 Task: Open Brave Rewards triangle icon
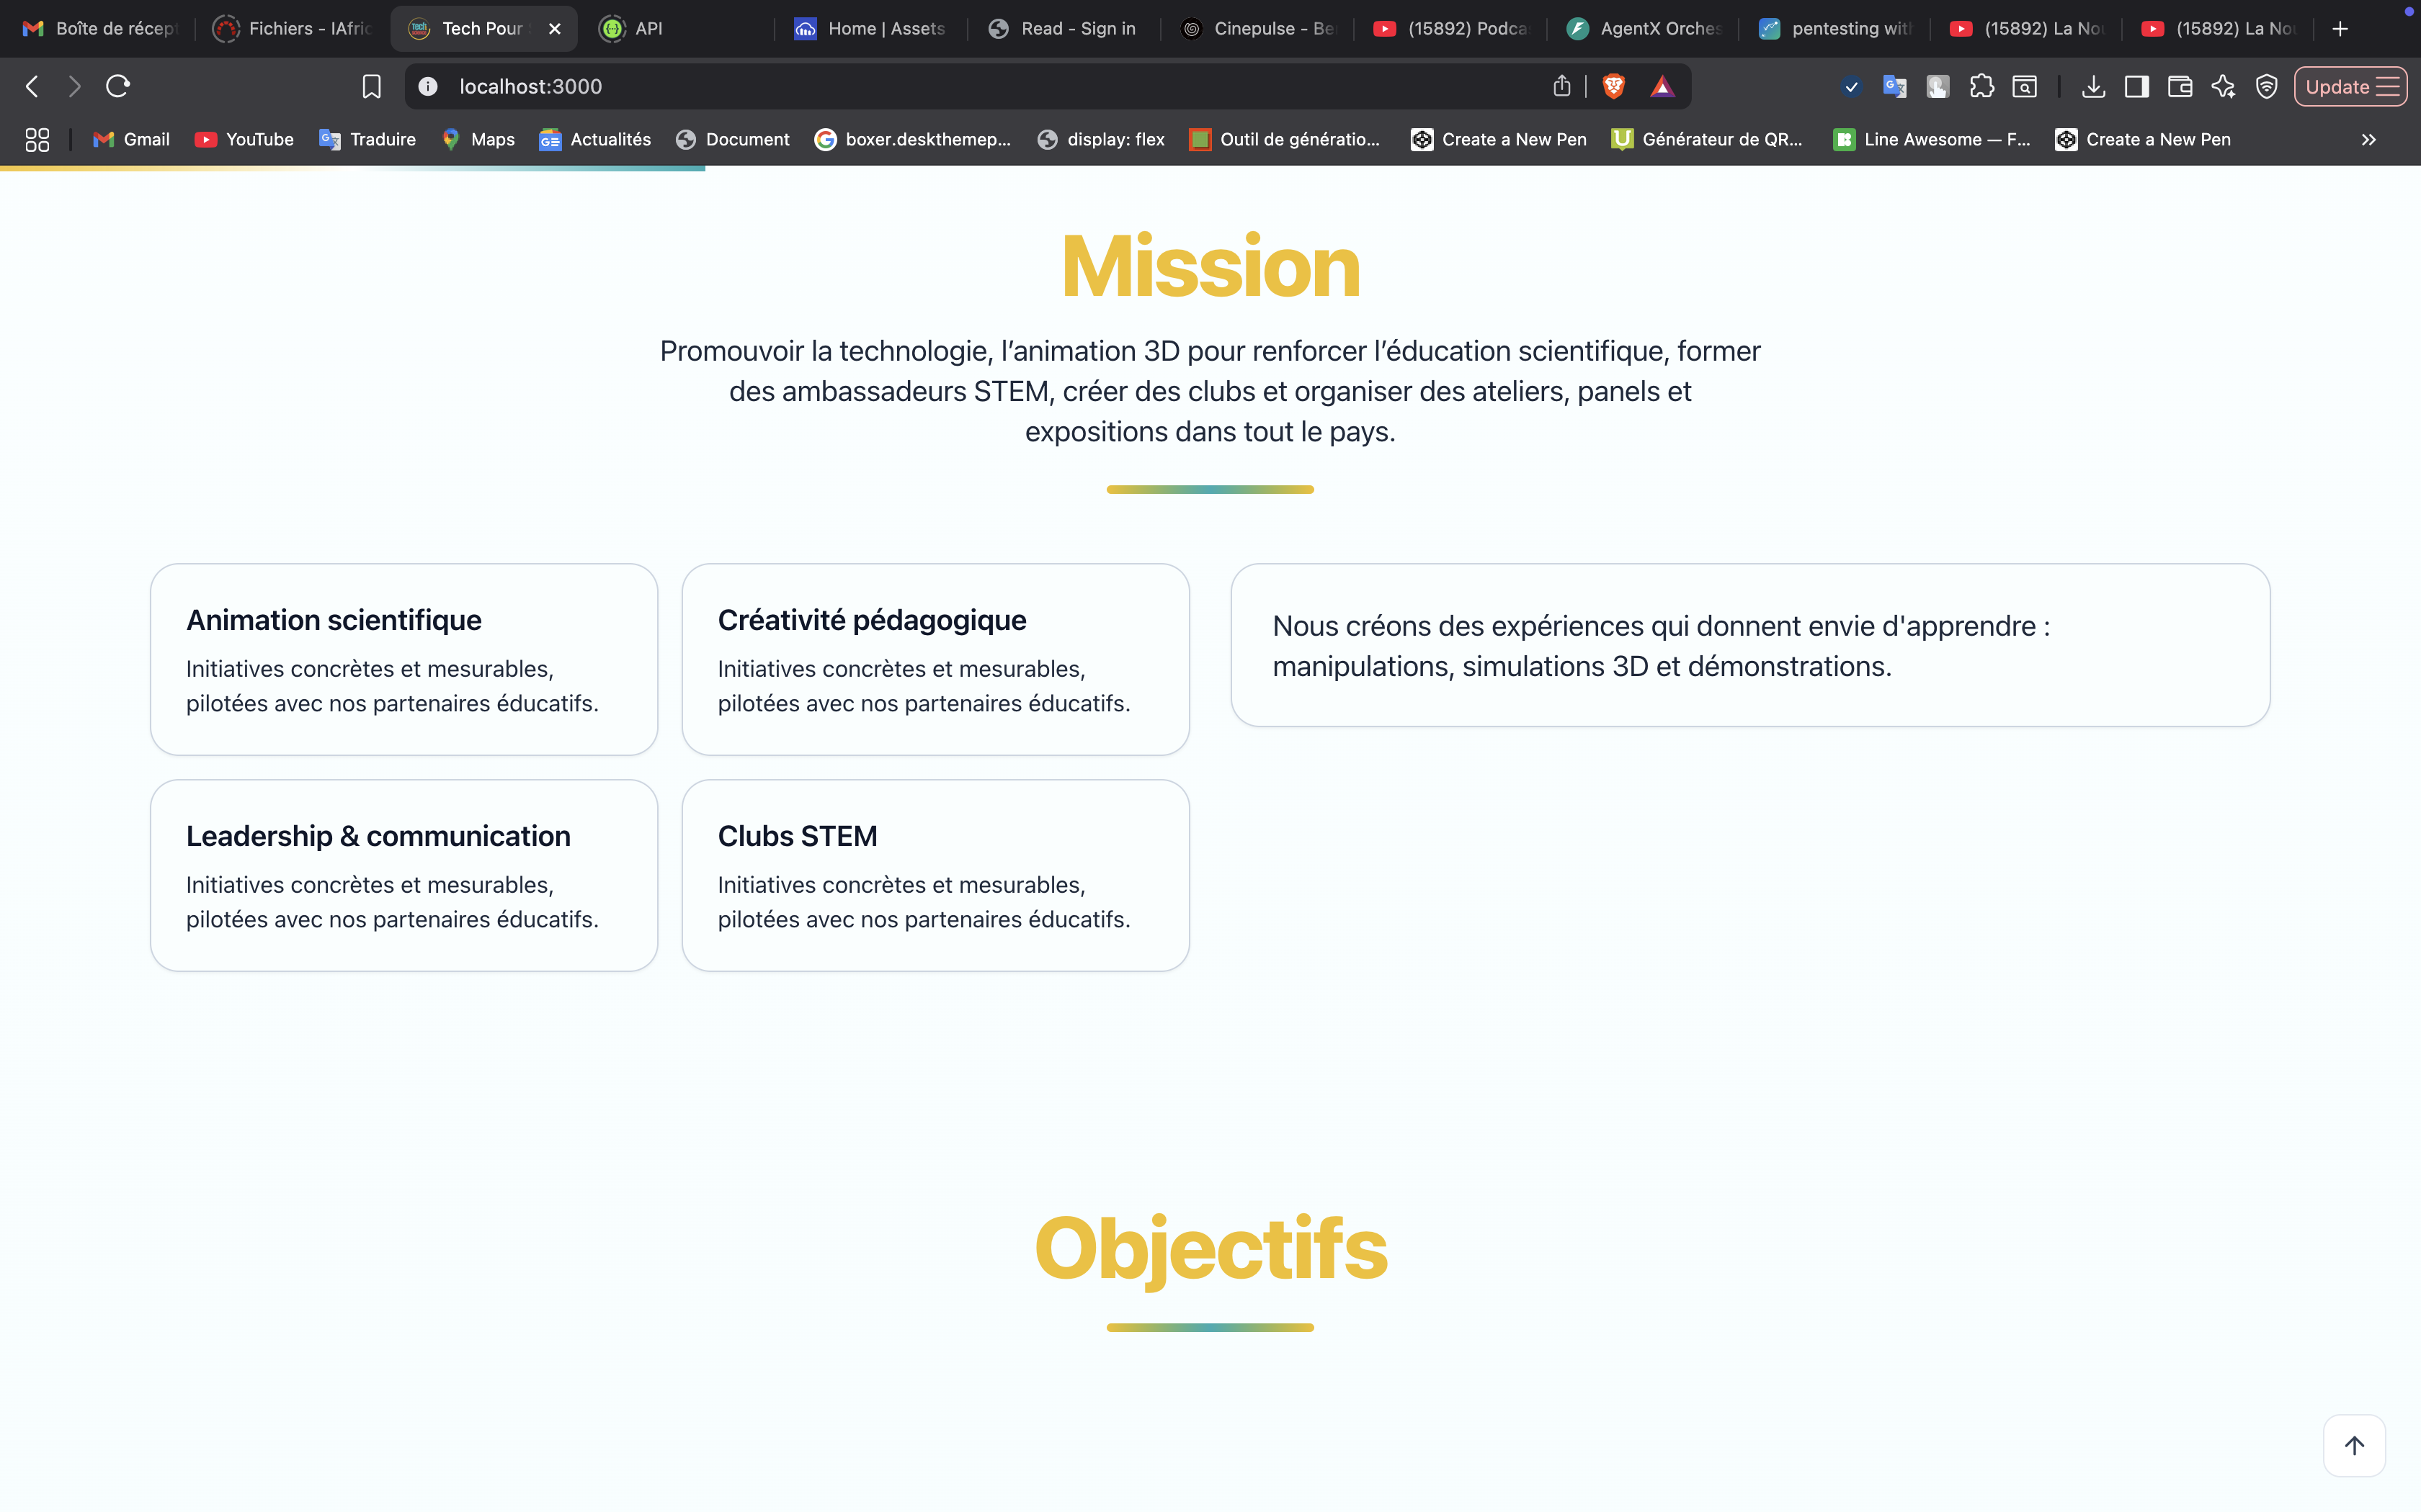(x=1663, y=87)
